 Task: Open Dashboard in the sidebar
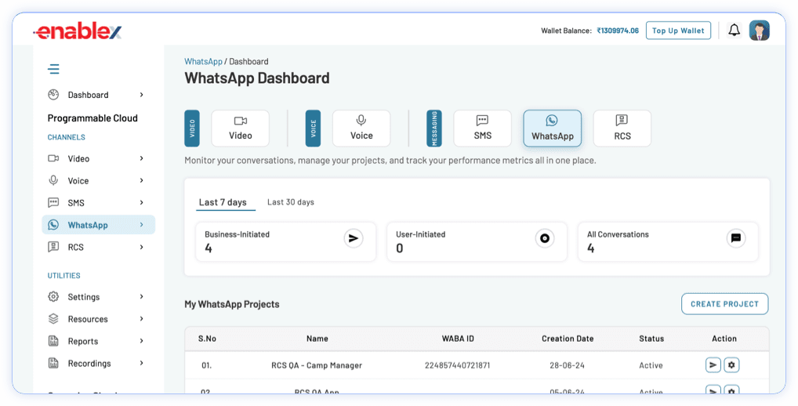96,95
